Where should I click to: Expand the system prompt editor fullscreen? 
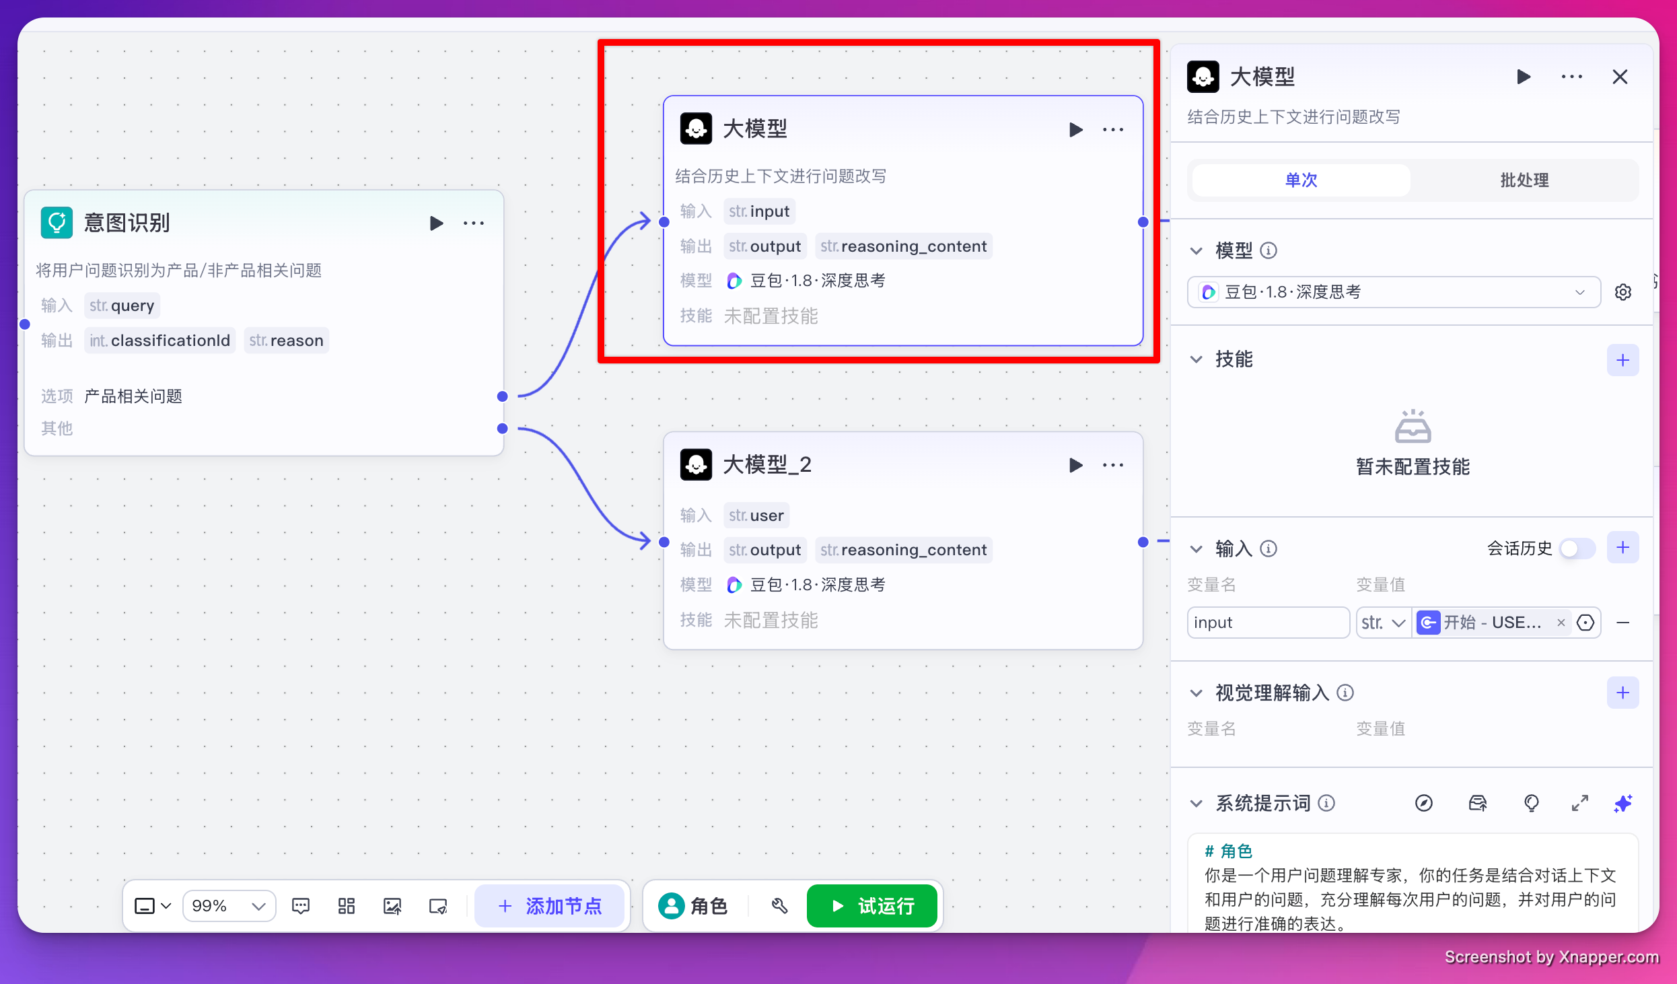pyautogui.click(x=1580, y=803)
